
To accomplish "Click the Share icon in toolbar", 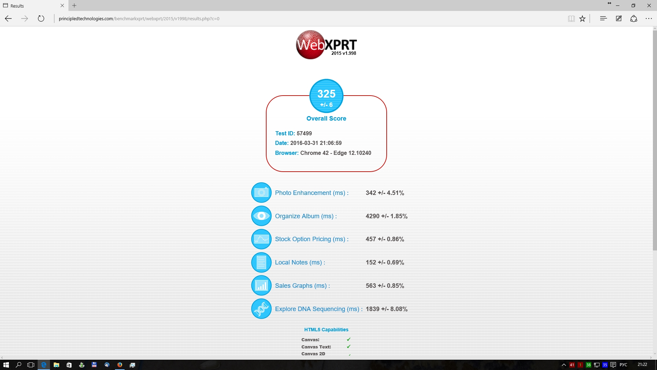I will point(634,19).
